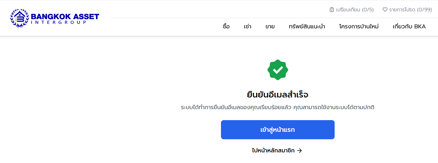Viewport: 438px width, 163px height.
Task: Follow the ไปหน้าหลักสมาชิก link
Action: [273, 150]
